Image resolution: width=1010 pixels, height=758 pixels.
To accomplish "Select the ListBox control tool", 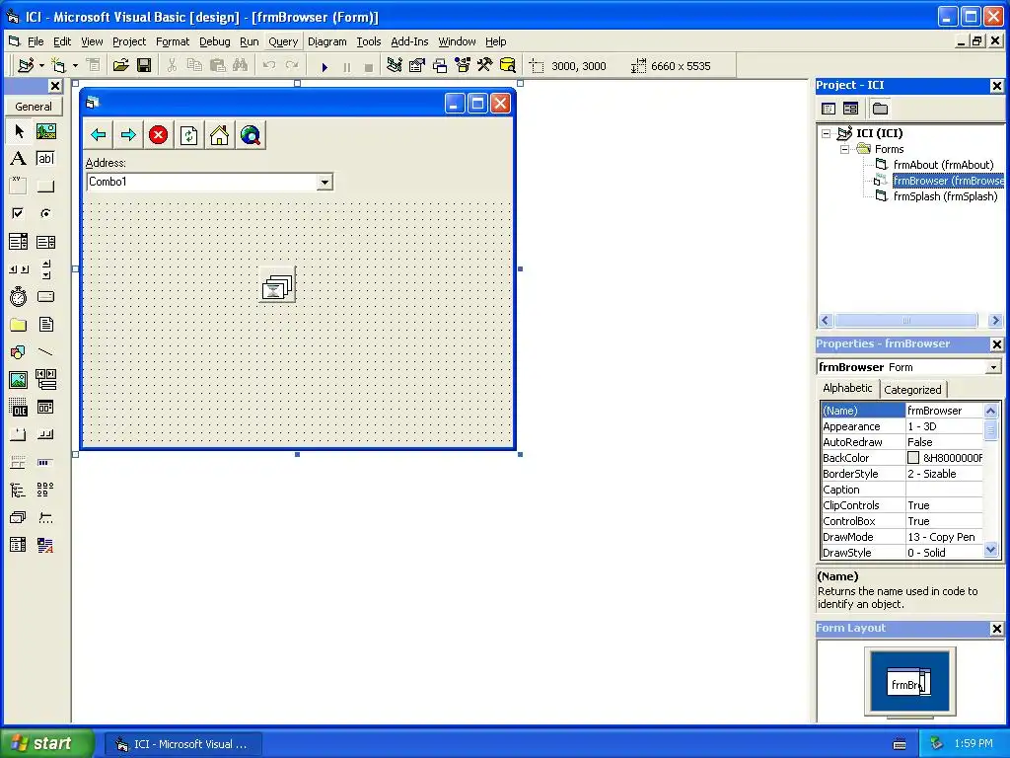I will (45, 242).
